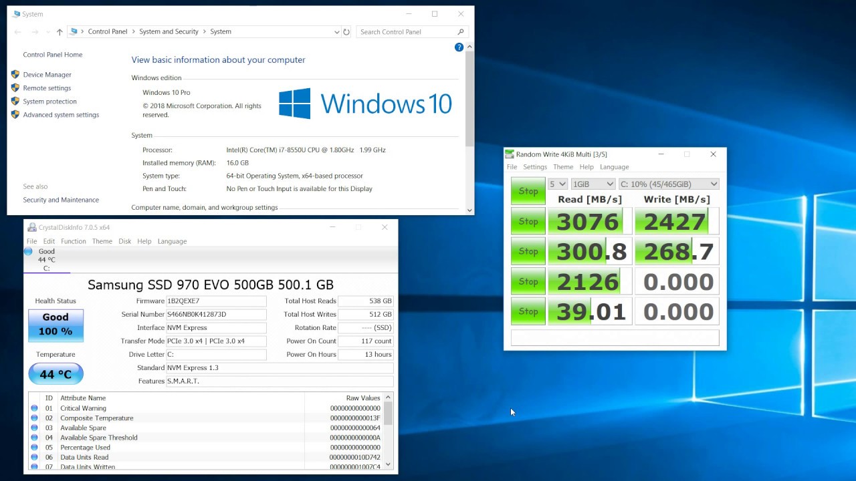Click the Windows 10 logo in System window
This screenshot has height=481, width=856.
(365, 104)
